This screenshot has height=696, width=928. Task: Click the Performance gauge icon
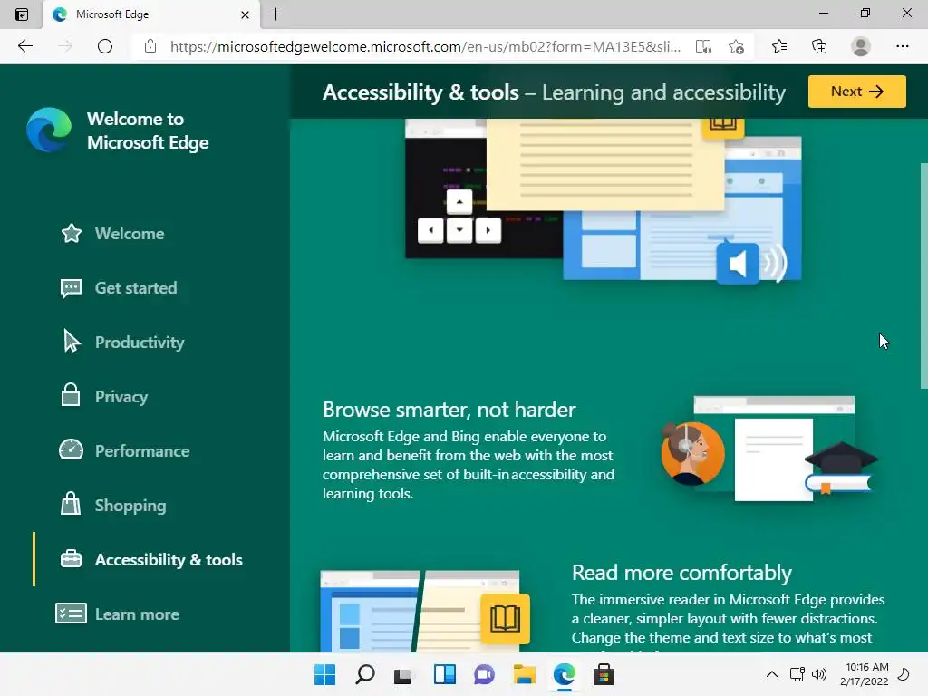71,449
